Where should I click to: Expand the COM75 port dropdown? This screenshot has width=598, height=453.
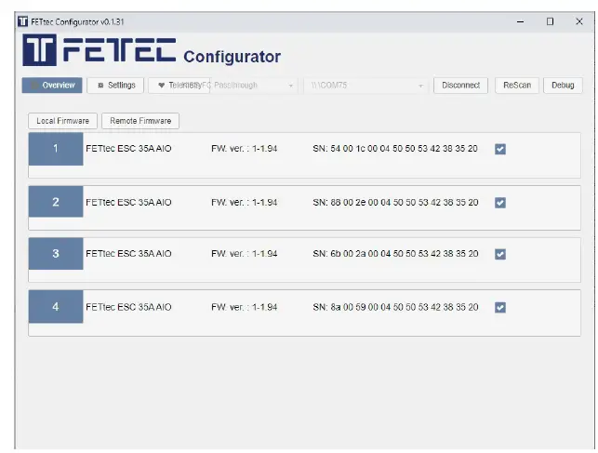[365, 86]
